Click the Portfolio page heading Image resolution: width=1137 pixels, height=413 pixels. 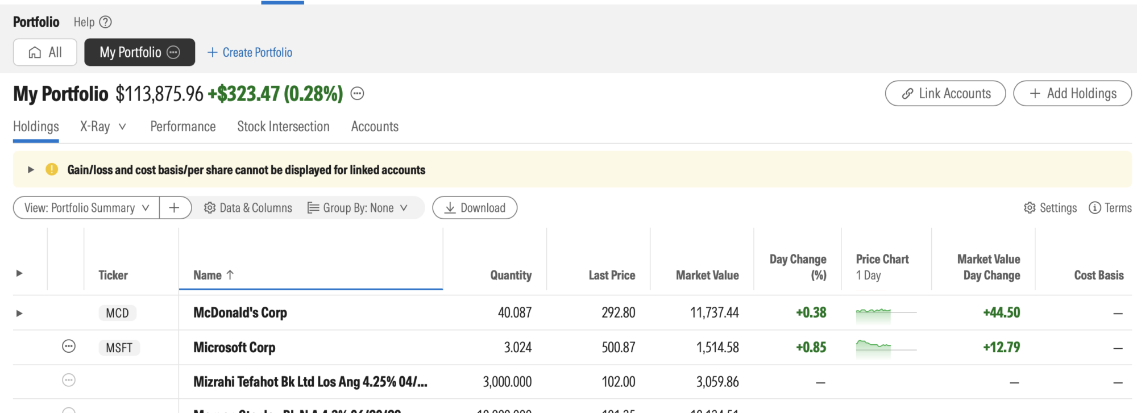[x=36, y=22]
